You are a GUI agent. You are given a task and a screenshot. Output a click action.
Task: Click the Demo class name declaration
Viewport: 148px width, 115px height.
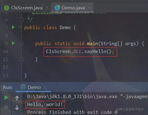click(65, 28)
